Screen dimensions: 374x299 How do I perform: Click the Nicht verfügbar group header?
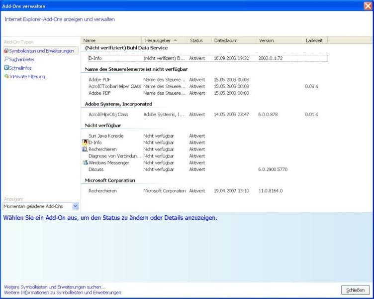tap(103, 125)
